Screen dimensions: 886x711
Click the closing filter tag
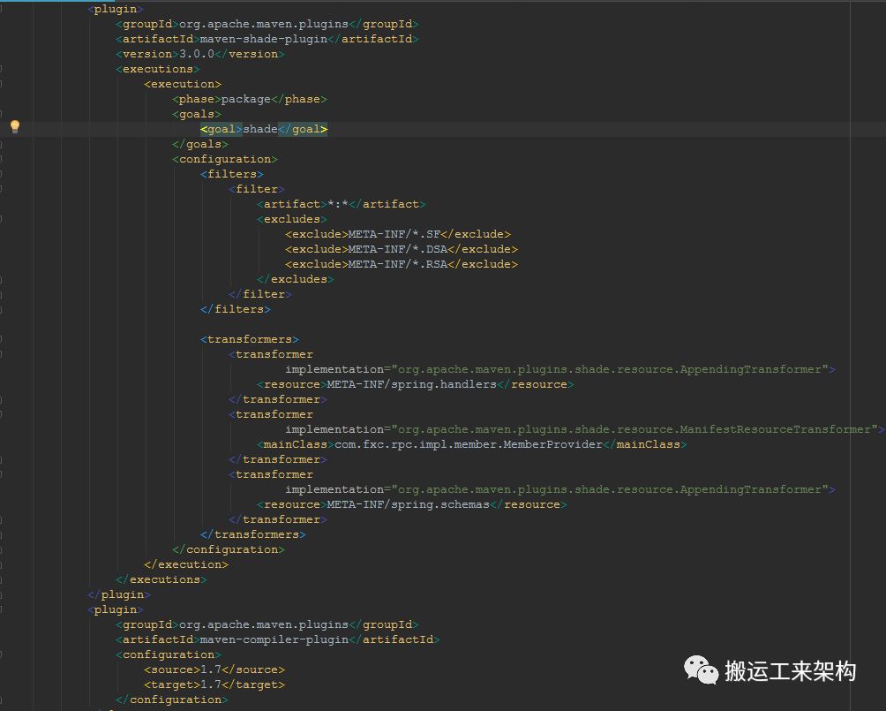coord(260,294)
